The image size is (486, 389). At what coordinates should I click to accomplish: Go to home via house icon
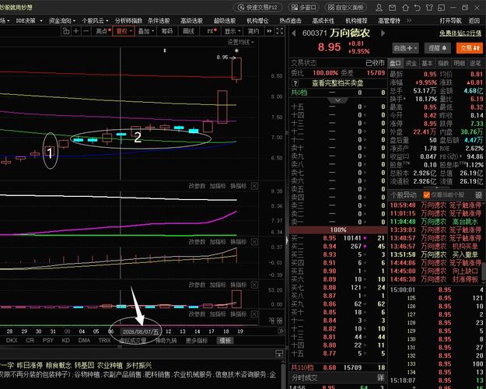point(405,8)
